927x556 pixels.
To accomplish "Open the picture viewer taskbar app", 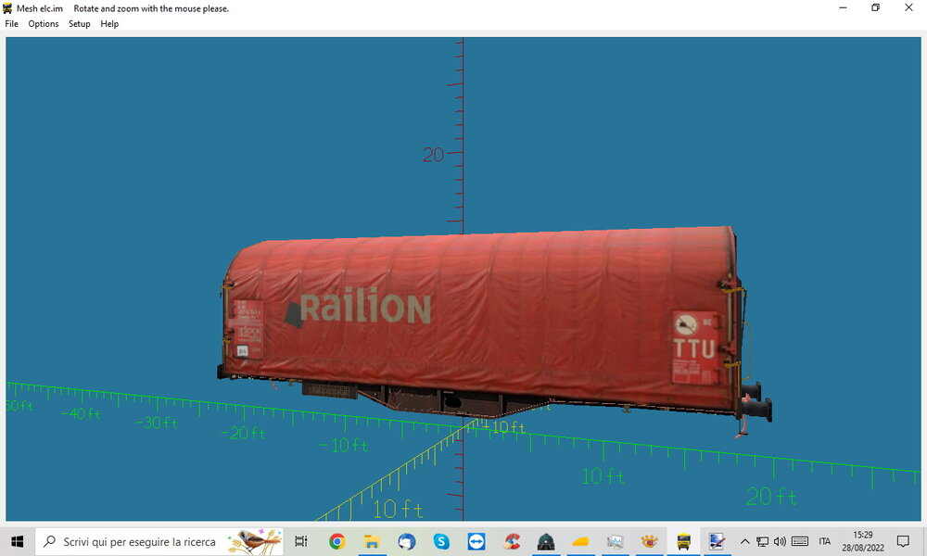I will 615,541.
